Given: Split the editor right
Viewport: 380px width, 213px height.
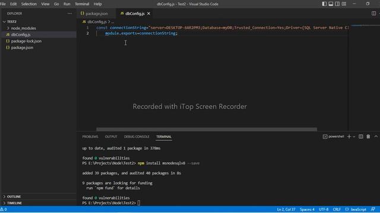Looking at the screenshot, I should coord(373,14).
